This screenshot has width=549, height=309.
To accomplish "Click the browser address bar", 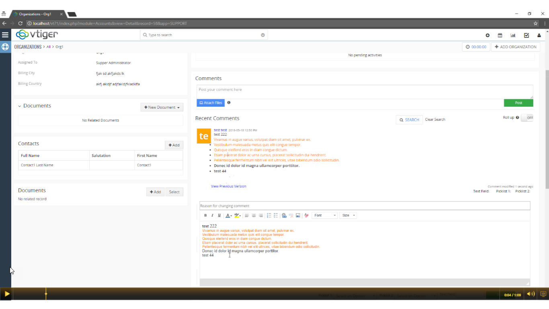I will 279,23.
